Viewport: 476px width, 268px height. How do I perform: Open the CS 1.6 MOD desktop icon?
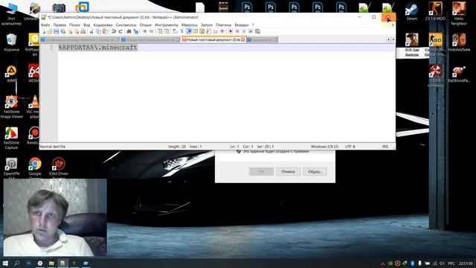pyautogui.click(x=435, y=12)
